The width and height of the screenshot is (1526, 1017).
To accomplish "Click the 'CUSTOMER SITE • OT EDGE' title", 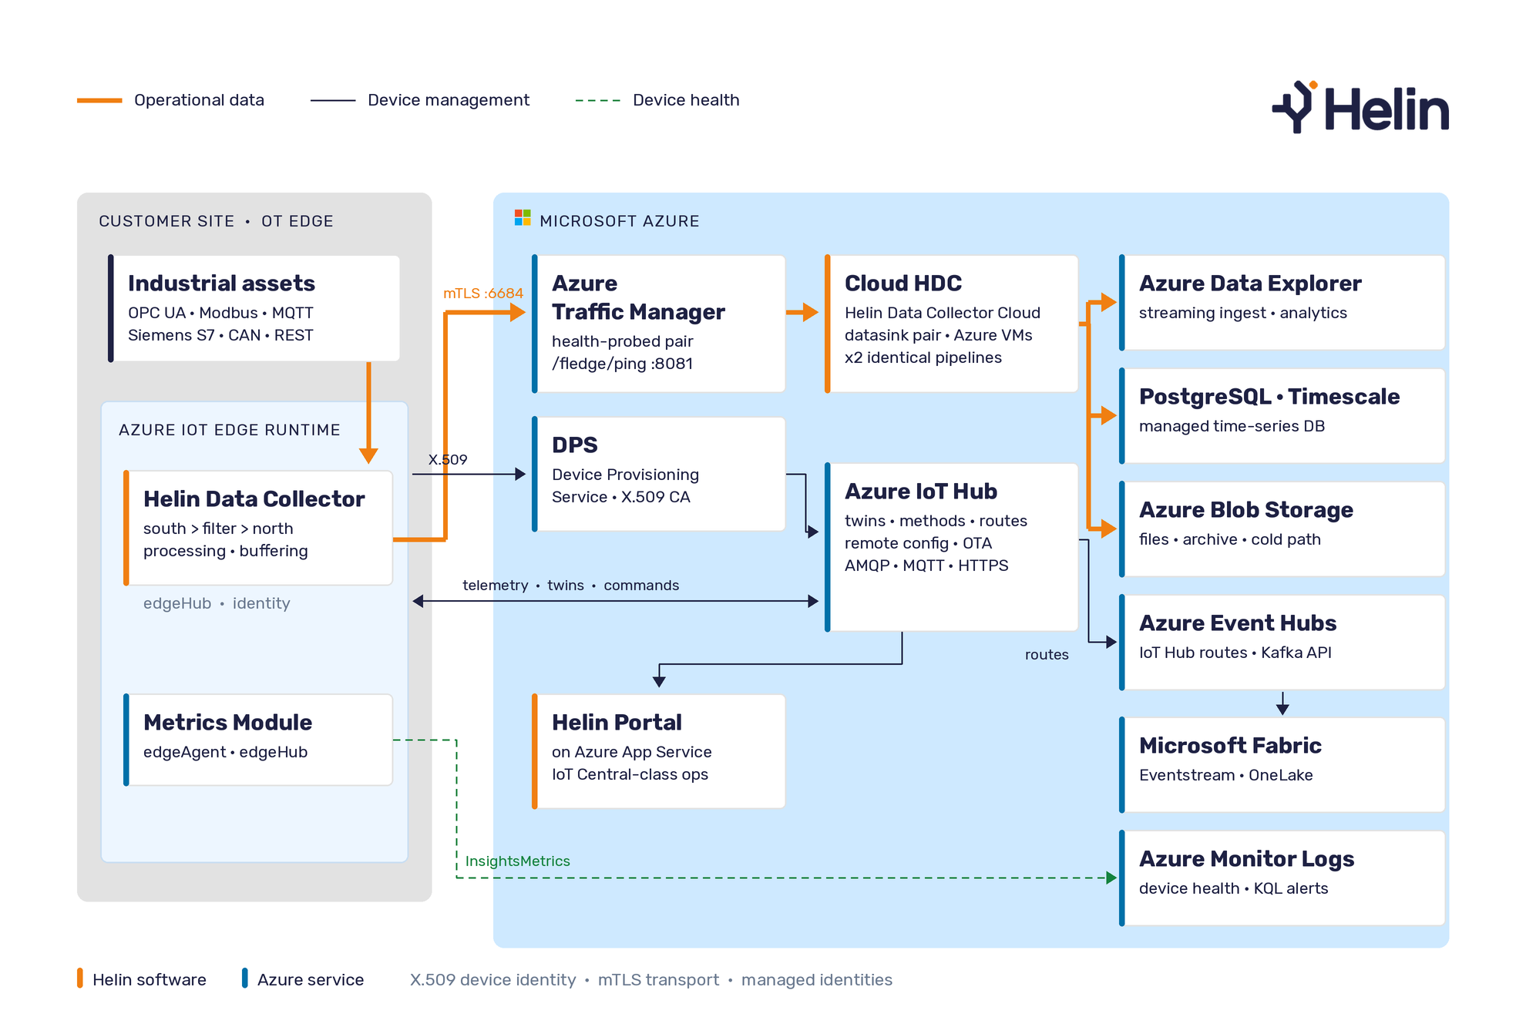I will pyautogui.click(x=216, y=221).
